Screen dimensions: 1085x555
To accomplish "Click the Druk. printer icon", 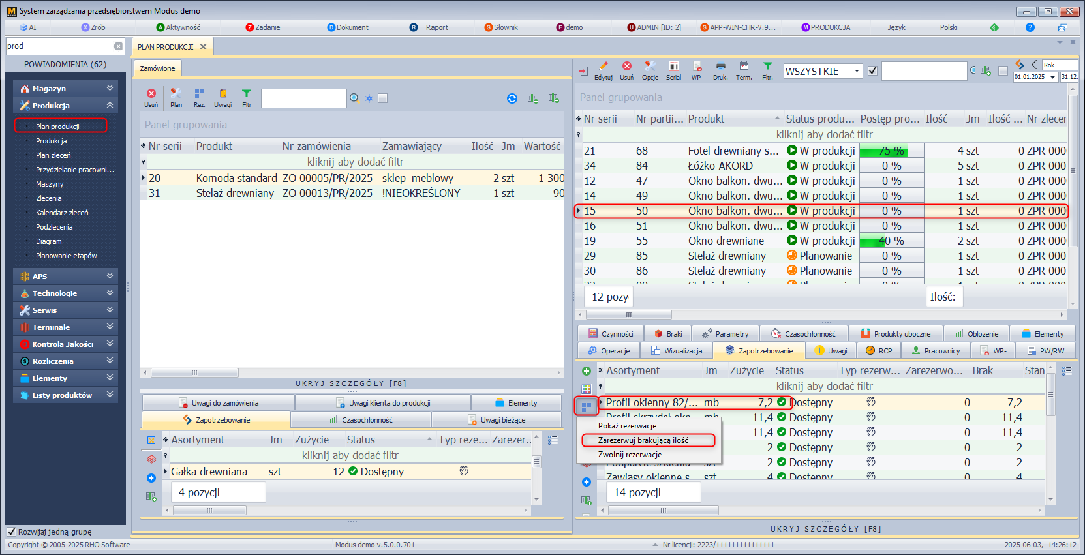I will (x=720, y=67).
